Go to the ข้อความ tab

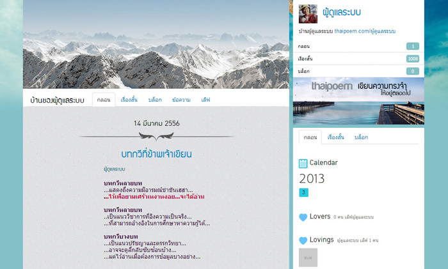181,100
